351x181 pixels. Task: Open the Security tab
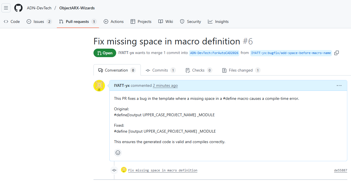(x=190, y=21)
